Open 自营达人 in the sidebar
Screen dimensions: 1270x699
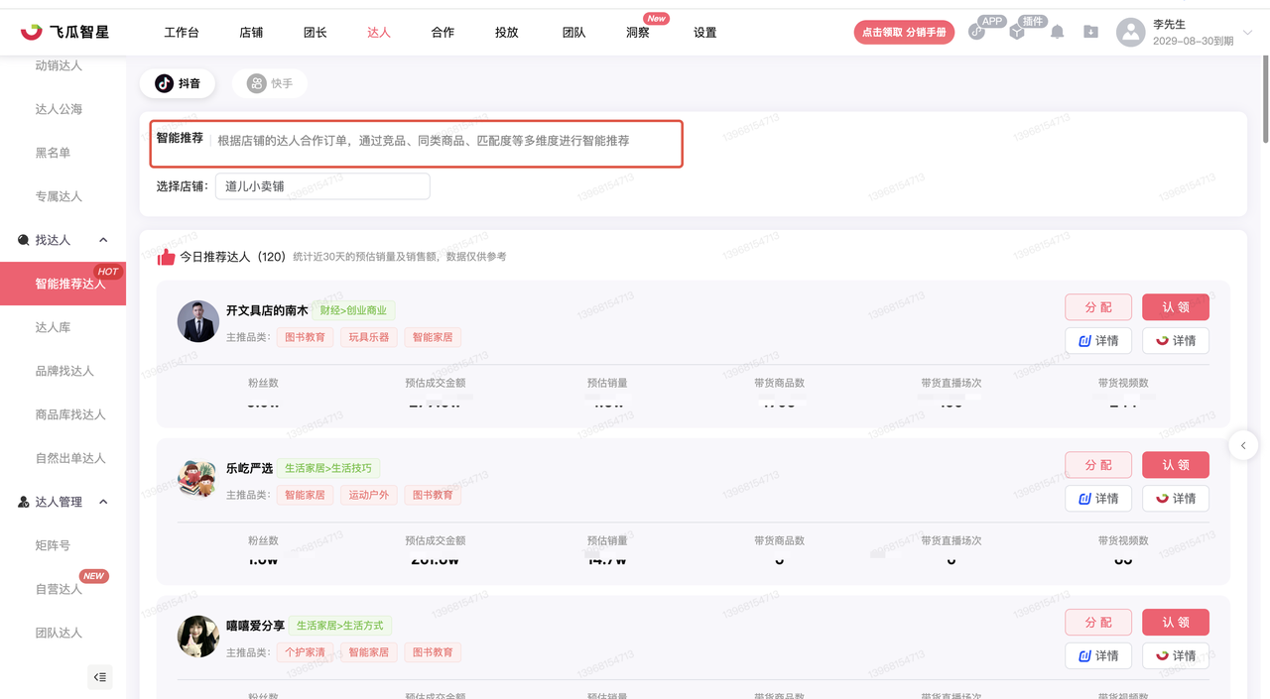click(59, 589)
